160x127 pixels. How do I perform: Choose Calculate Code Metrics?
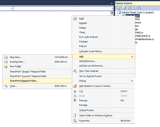click(x=103, y=51)
